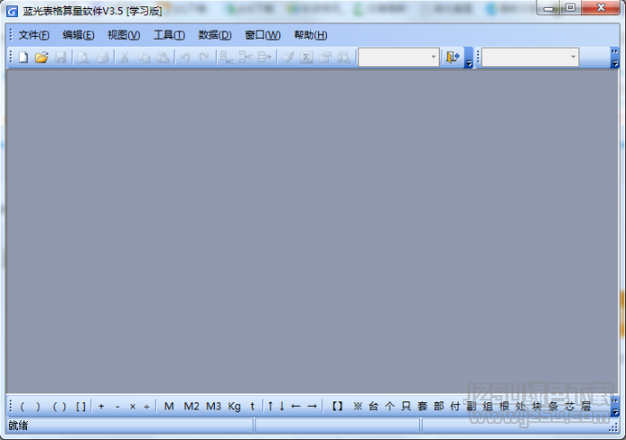
Task: Insert the division ÷ operator
Action: point(147,407)
